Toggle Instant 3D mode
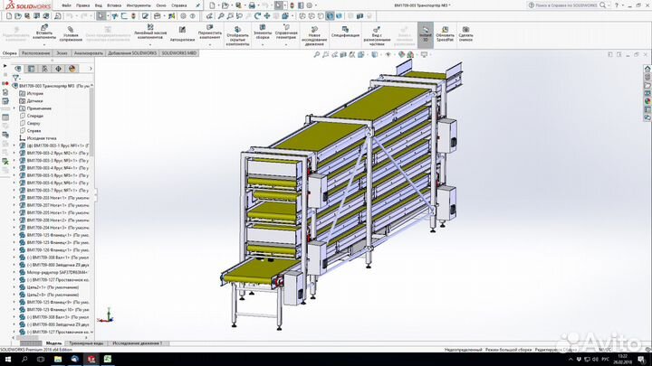652x366 pixels. point(424,34)
